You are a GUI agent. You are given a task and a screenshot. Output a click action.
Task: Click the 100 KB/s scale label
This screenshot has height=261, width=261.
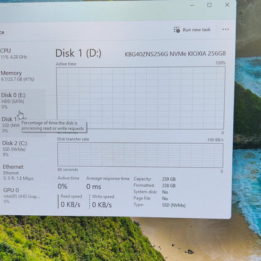(x=215, y=140)
